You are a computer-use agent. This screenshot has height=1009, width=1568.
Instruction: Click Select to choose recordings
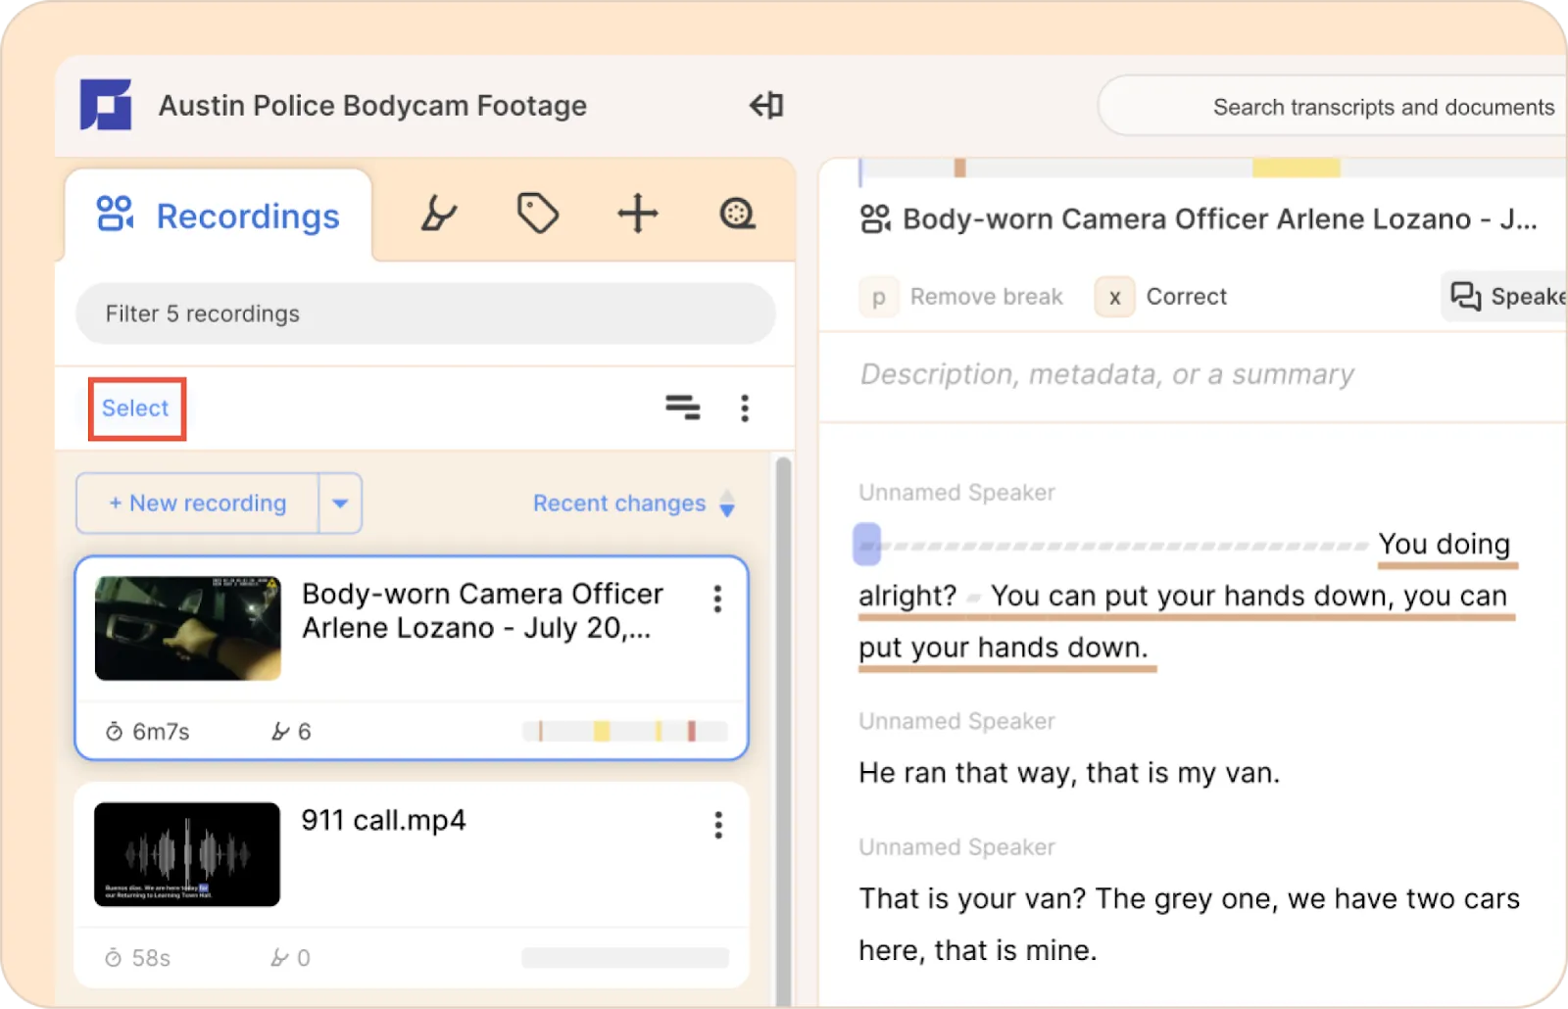[x=135, y=408]
